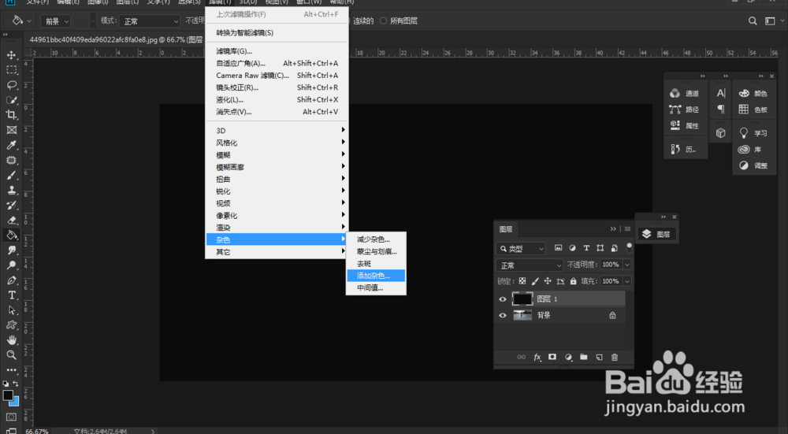
Task: Choose 转换为智能滤镜 menu item
Action: pyautogui.click(x=277, y=33)
